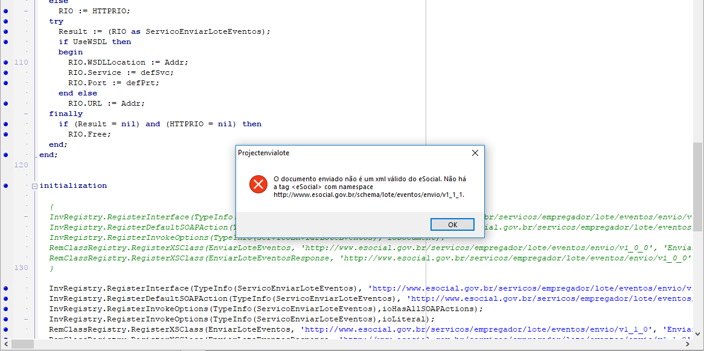Click the scroll-right arrow on the horizontal scrollbar

[688, 344]
